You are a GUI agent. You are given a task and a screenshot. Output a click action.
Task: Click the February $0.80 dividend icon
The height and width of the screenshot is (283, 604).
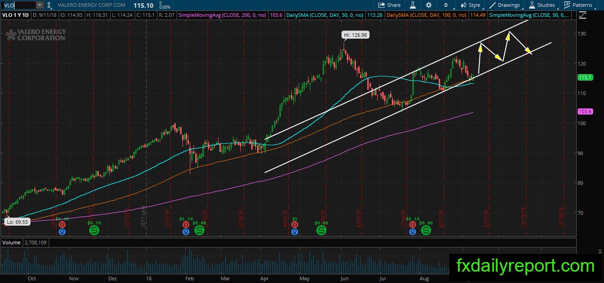[x=199, y=231]
